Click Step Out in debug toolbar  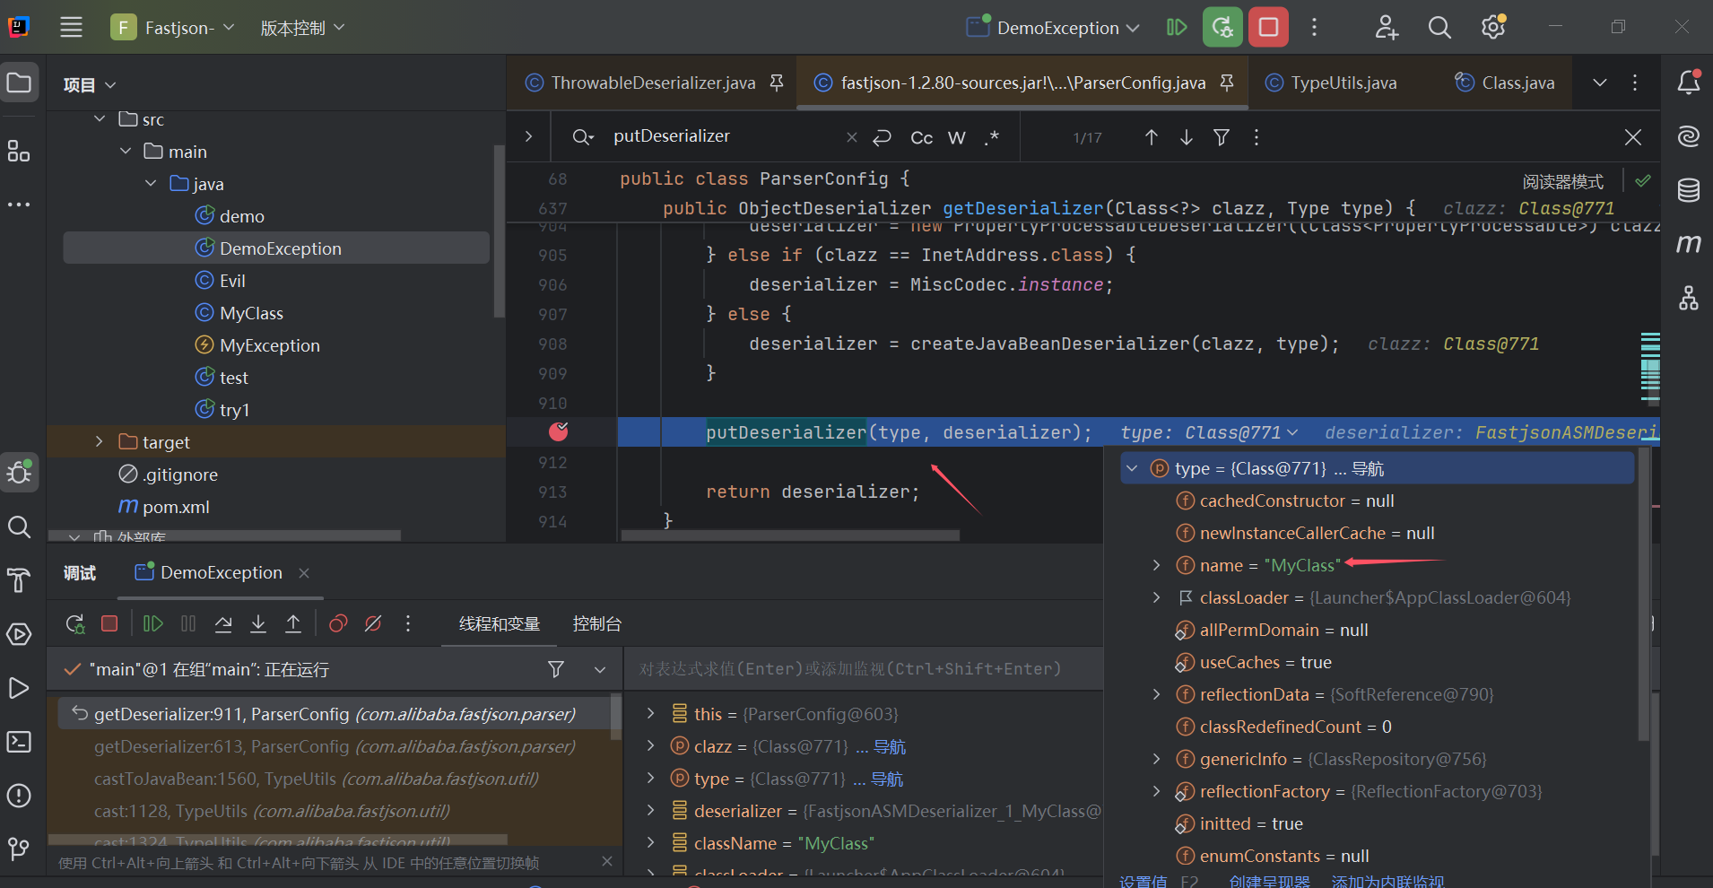coord(293,623)
